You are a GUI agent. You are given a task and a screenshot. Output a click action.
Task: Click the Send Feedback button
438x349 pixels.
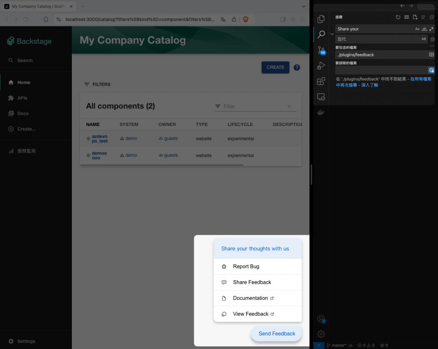coord(277,334)
